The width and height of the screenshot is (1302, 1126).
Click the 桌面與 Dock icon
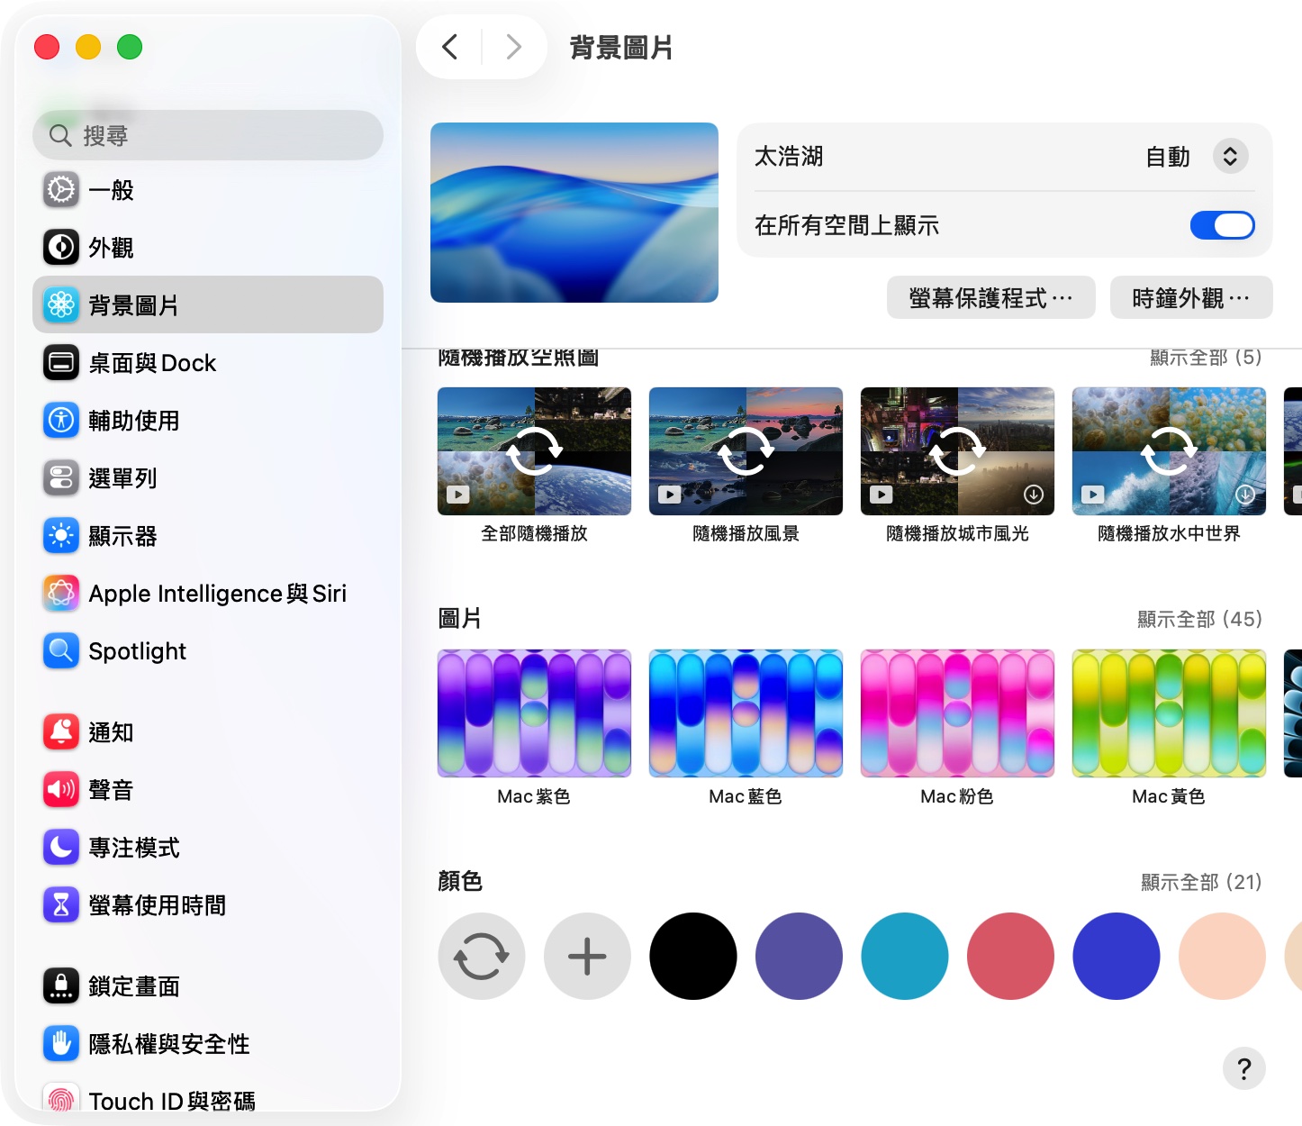(x=61, y=362)
